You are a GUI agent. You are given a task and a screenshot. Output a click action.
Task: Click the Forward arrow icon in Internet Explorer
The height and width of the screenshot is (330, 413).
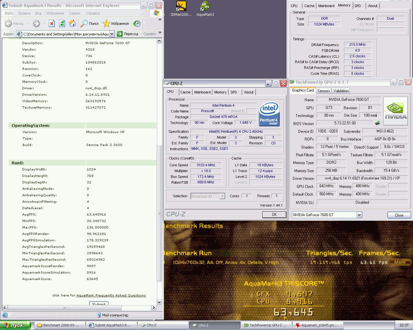[36, 24]
